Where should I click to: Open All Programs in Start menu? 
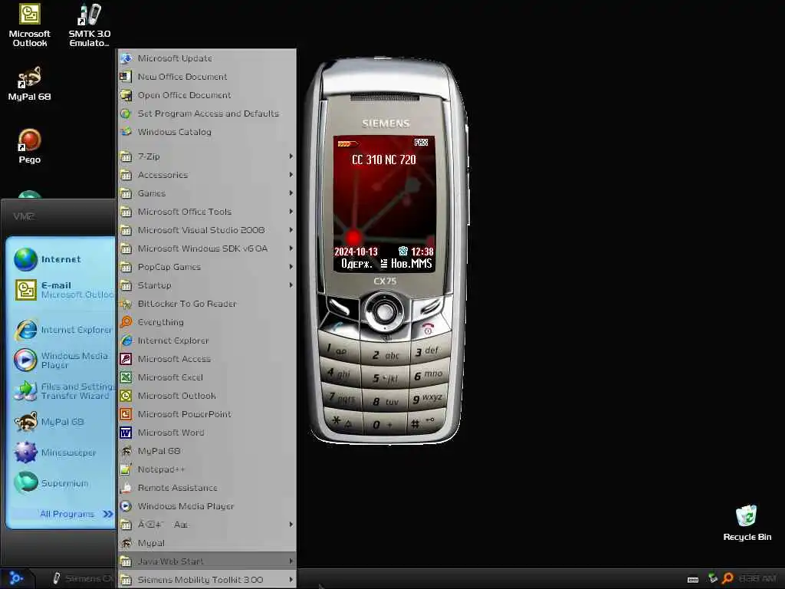click(76, 514)
